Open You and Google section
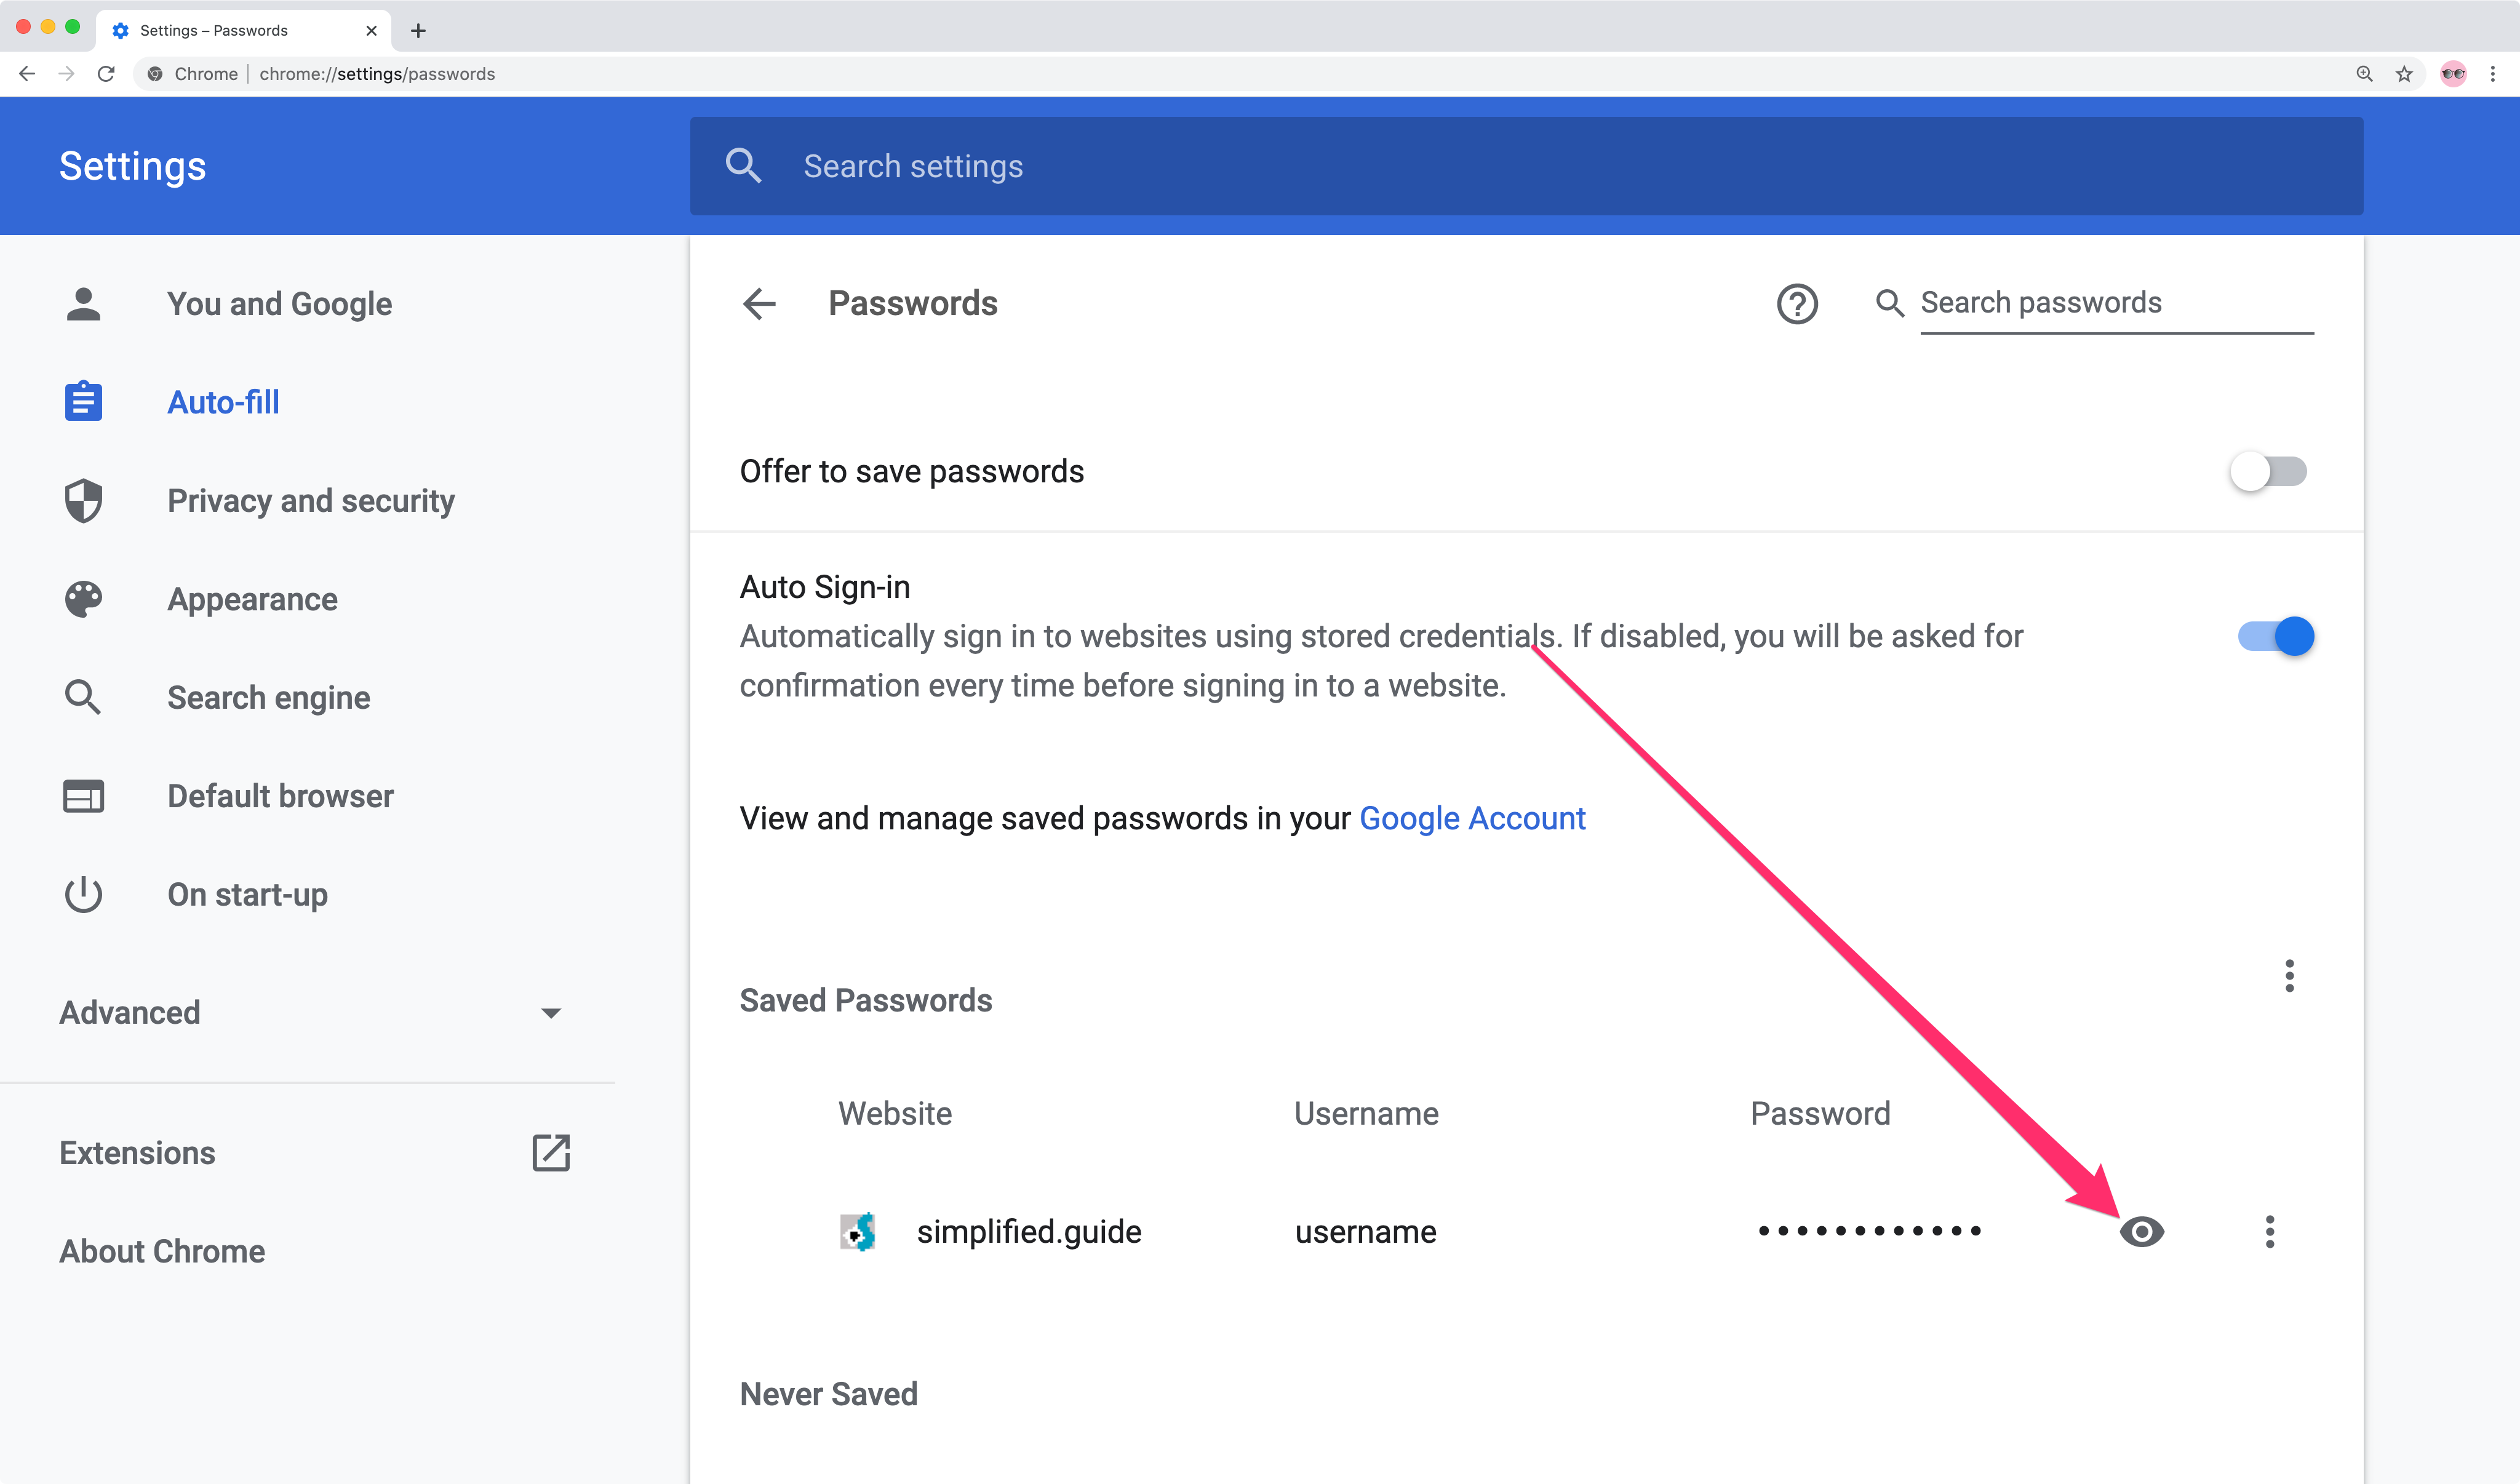Viewport: 2520px width, 1484px height. [x=279, y=304]
